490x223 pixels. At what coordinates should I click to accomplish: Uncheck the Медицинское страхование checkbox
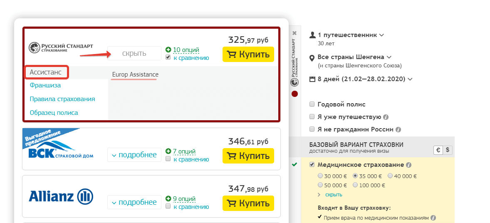pyautogui.click(x=312, y=165)
